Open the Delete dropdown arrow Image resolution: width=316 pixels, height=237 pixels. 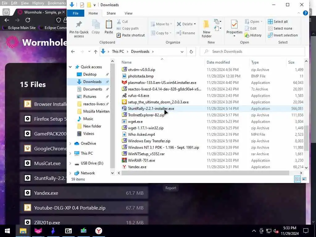tap(195, 24)
